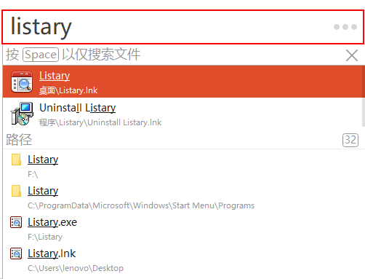The image size is (365, 279).
Task: Click the folder icon for F:\ Listary
Action: pos(16,160)
